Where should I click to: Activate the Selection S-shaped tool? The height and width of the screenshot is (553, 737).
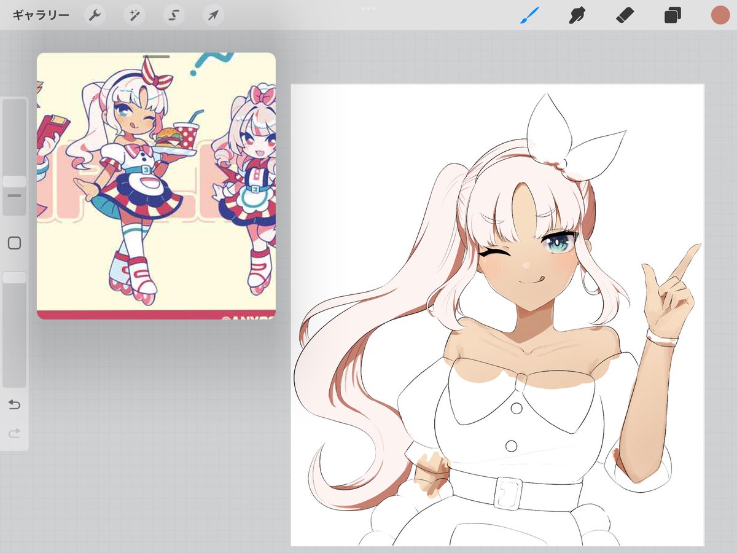pos(173,15)
